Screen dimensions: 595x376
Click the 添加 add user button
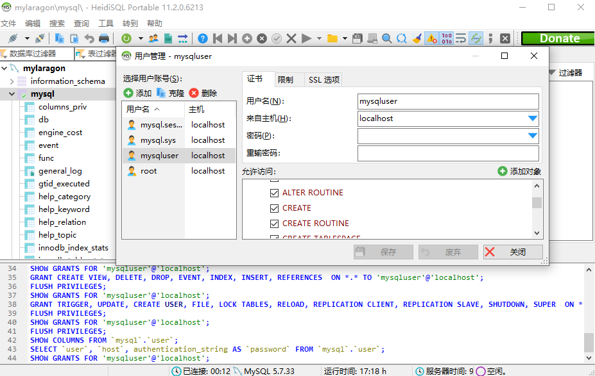137,93
